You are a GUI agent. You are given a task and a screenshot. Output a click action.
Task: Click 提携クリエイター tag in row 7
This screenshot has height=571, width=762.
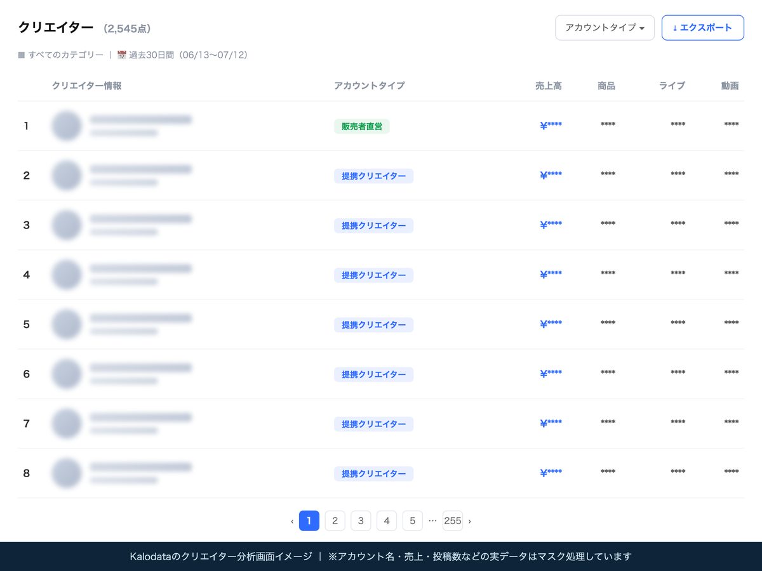point(374,424)
